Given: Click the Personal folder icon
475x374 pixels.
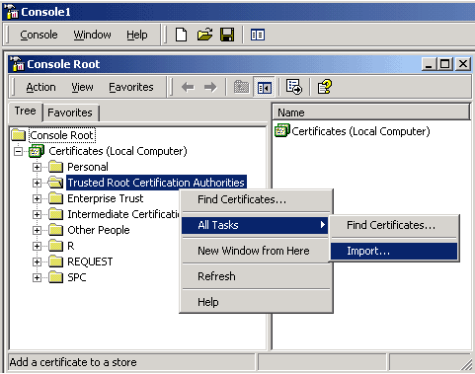Looking at the screenshot, I should [x=55, y=167].
